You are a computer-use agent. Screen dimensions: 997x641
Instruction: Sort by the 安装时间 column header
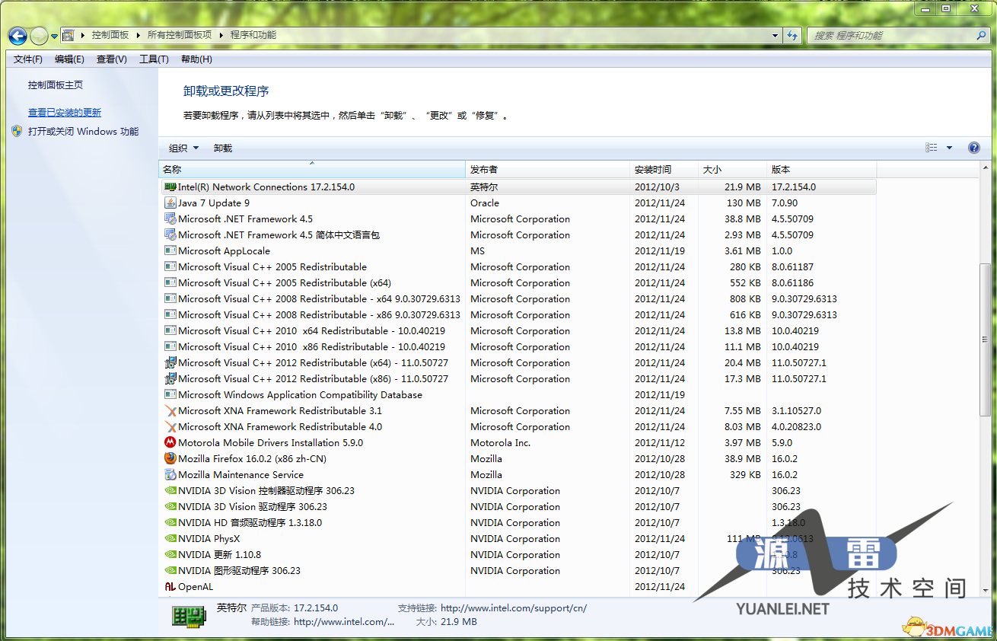point(665,170)
